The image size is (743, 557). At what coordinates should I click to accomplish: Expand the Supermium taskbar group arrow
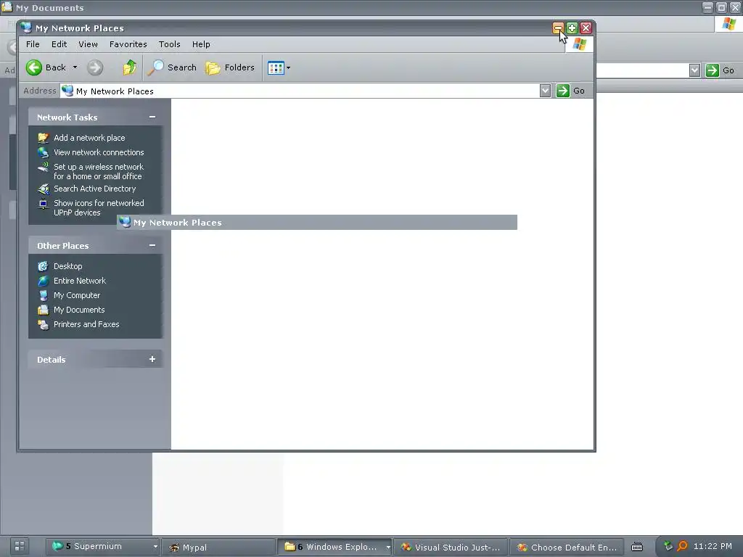click(x=155, y=547)
